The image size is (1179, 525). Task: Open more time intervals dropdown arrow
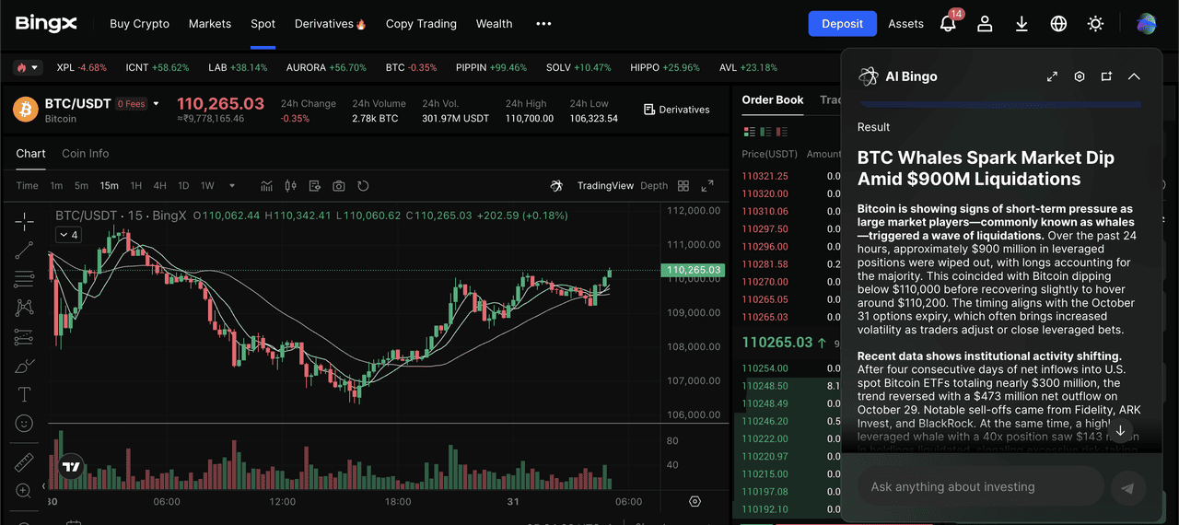(231, 186)
